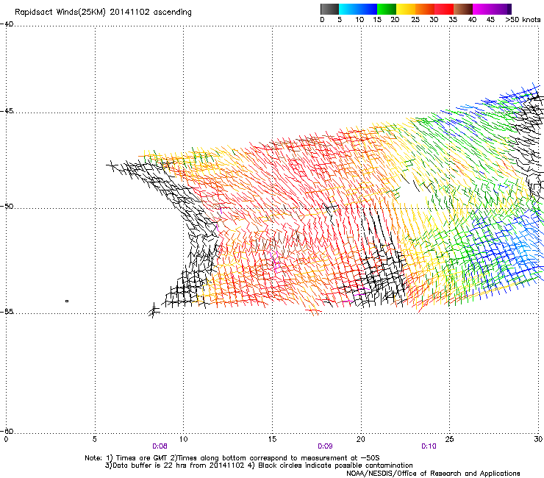544x478 pixels.
Task: Click the '35' label under the color scale
Action: [x=453, y=20]
